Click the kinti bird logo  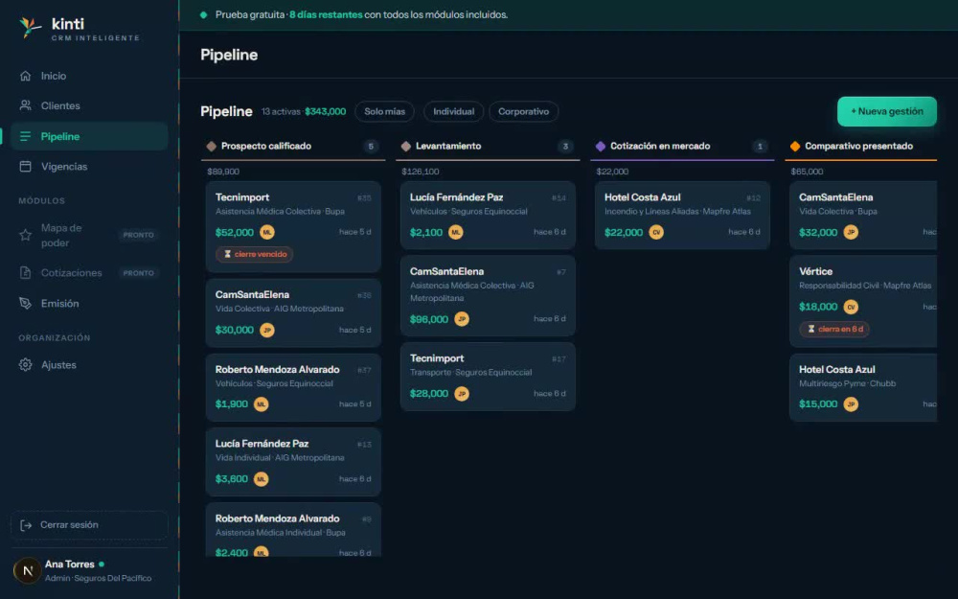pos(30,27)
